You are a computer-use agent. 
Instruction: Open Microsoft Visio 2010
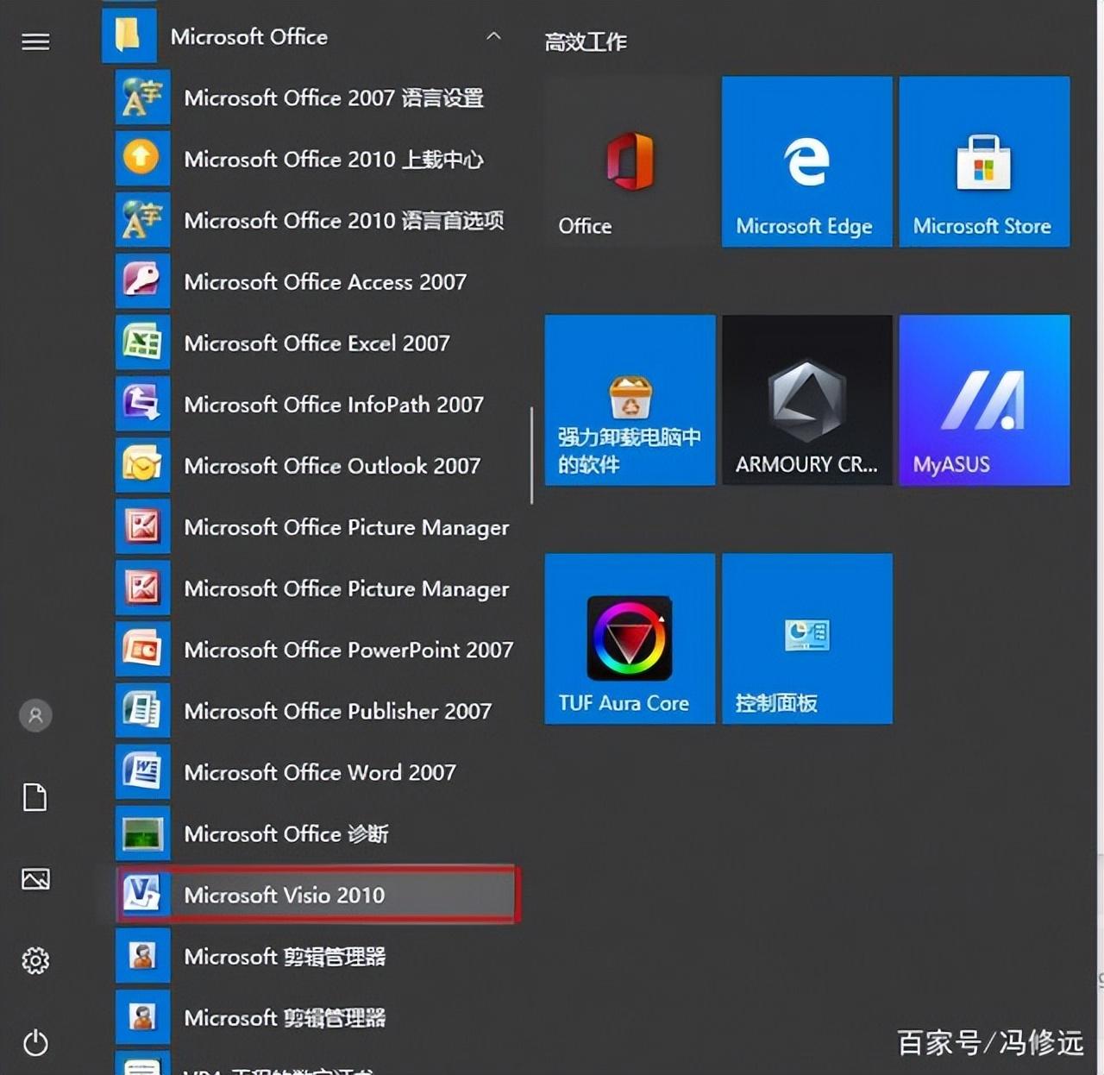tap(285, 896)
